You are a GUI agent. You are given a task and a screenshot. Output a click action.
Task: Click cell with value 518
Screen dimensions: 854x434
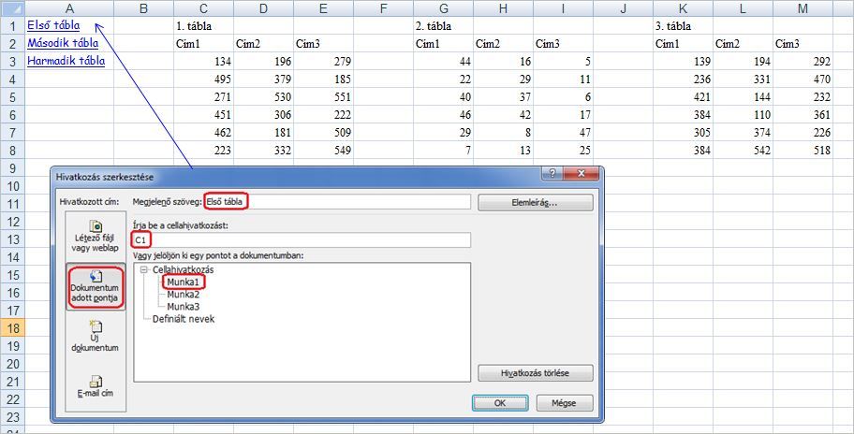[802, 151]
